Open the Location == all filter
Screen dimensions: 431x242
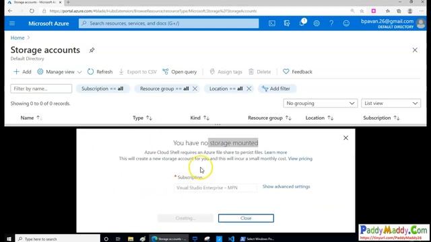click(226, 89)
